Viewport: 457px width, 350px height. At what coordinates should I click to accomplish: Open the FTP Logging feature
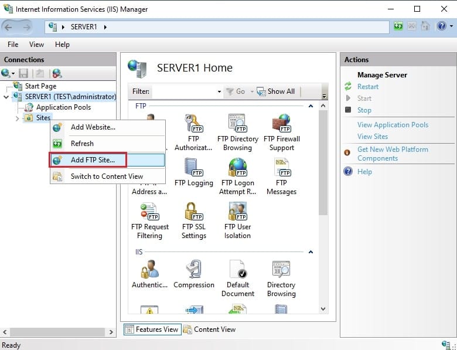coord(194,172)
